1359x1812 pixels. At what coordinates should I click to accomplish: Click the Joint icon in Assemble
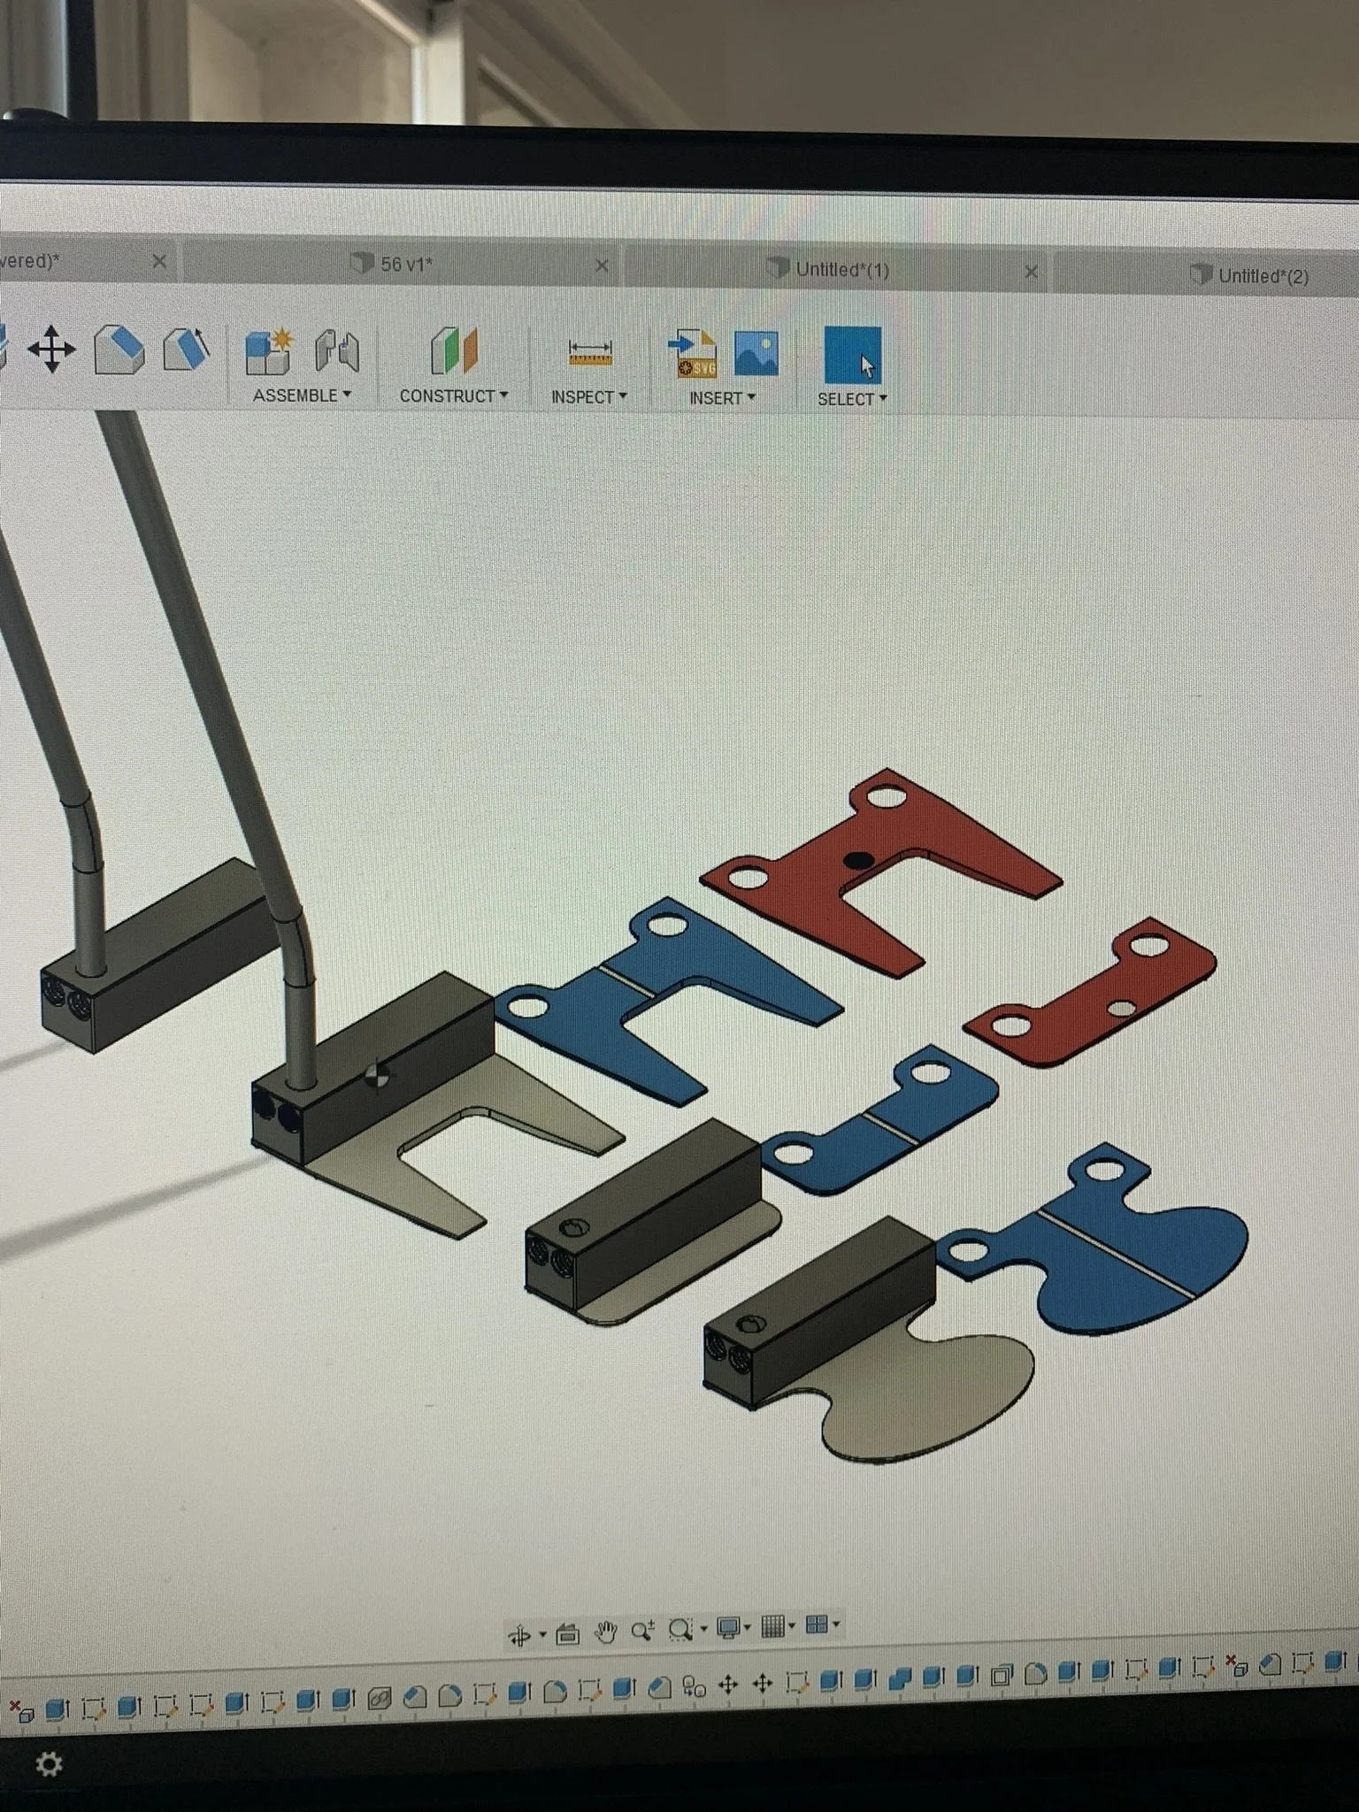pos(337,351)
